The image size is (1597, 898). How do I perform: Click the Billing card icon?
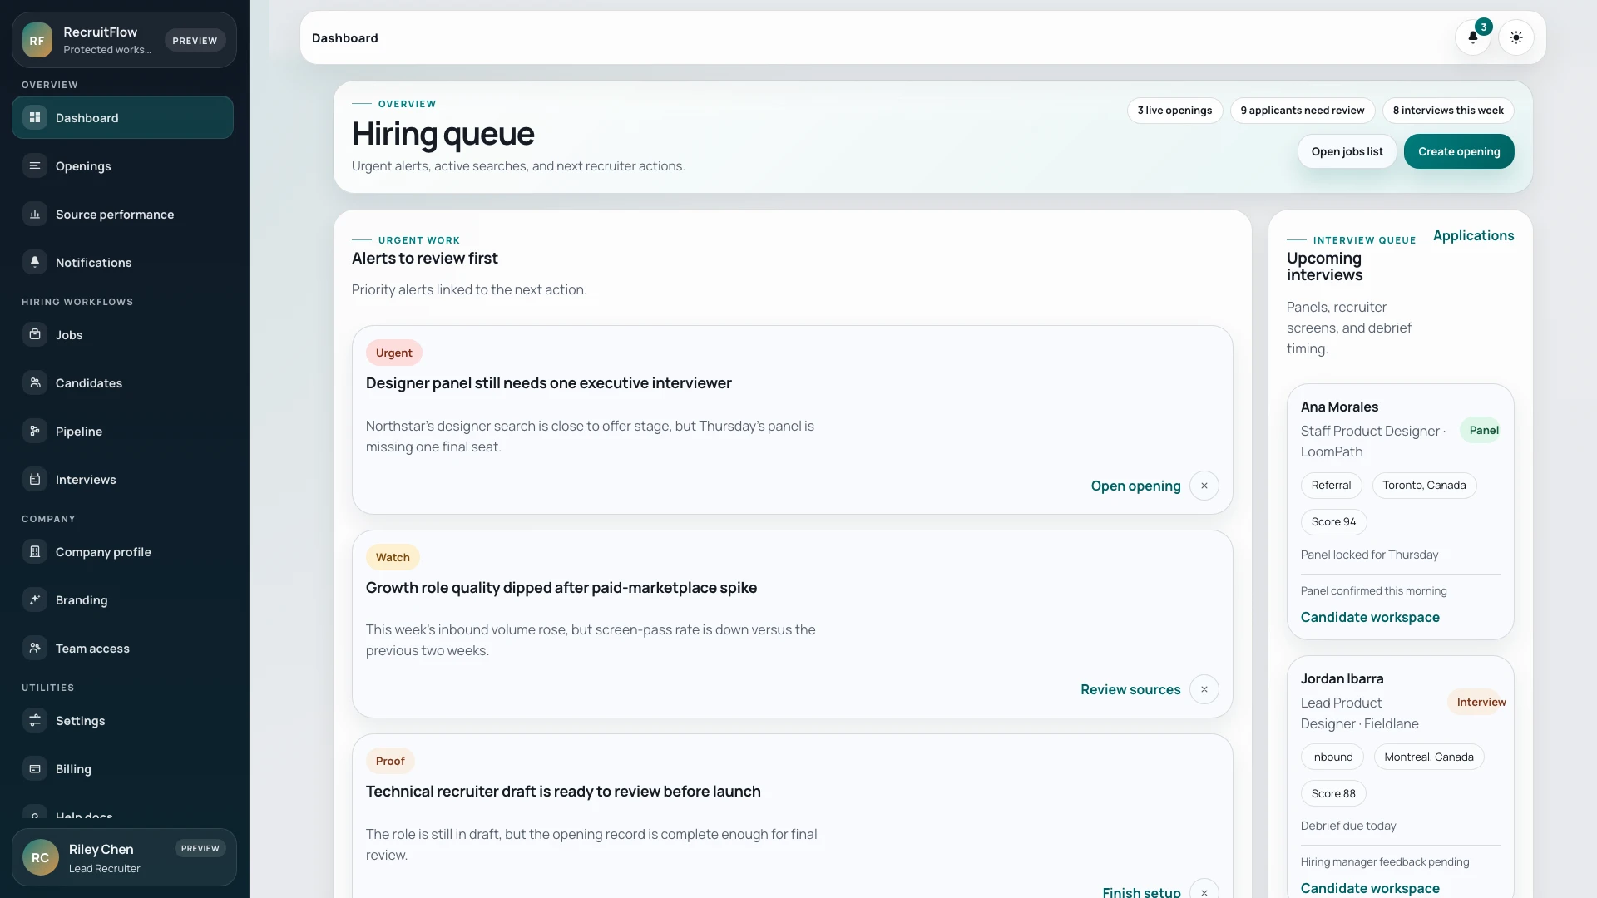[35, 768]
